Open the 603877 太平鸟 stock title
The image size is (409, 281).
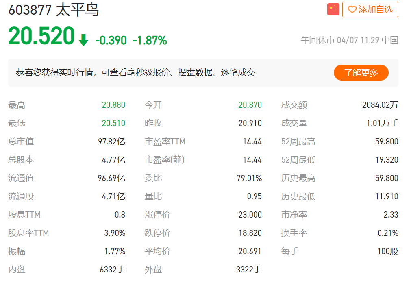54,10
